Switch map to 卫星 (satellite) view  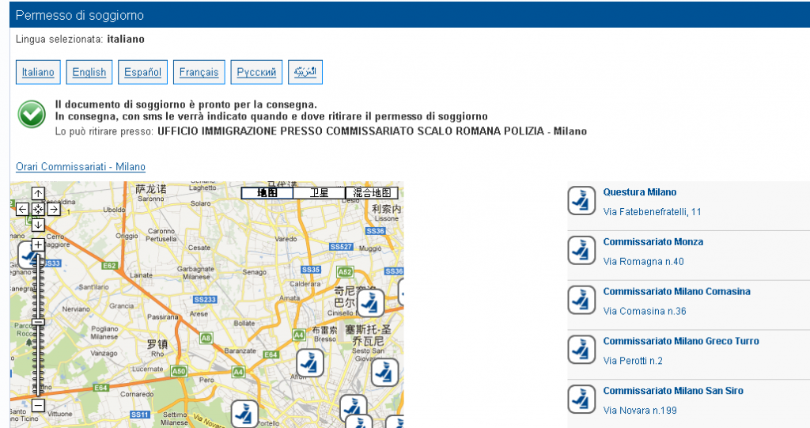point(320,193)
